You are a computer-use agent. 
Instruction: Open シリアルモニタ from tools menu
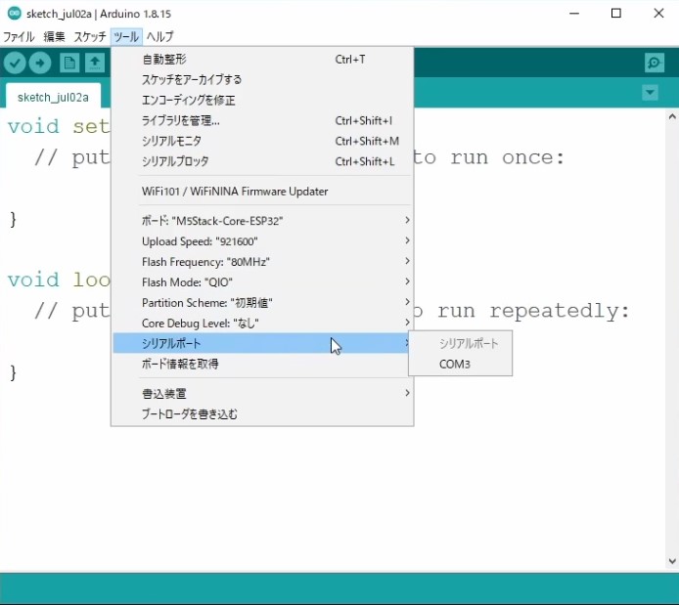(262, 141)
